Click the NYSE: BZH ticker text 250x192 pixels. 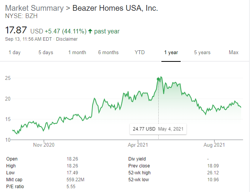pos(22,16)
